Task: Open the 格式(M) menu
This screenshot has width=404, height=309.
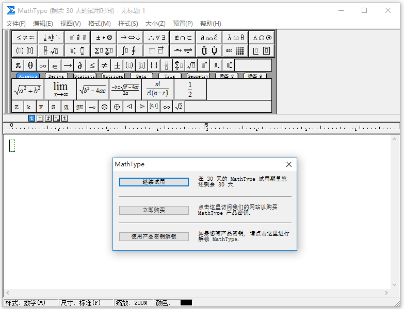Action: click(99, 24)
